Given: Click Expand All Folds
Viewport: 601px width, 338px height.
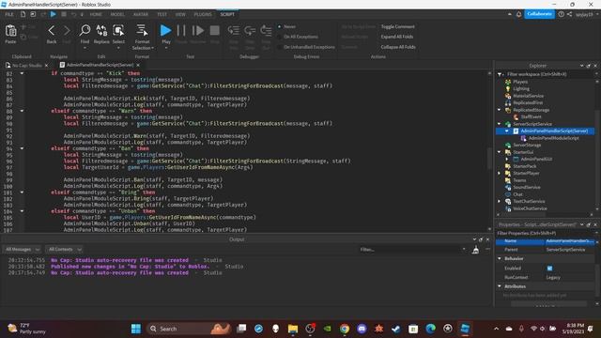Looking at the screenshot, I should [x=396, y=37].
